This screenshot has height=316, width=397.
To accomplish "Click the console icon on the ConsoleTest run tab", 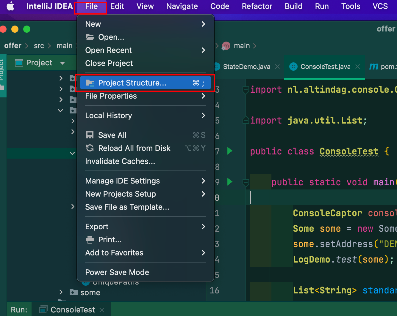I will 43,309.
